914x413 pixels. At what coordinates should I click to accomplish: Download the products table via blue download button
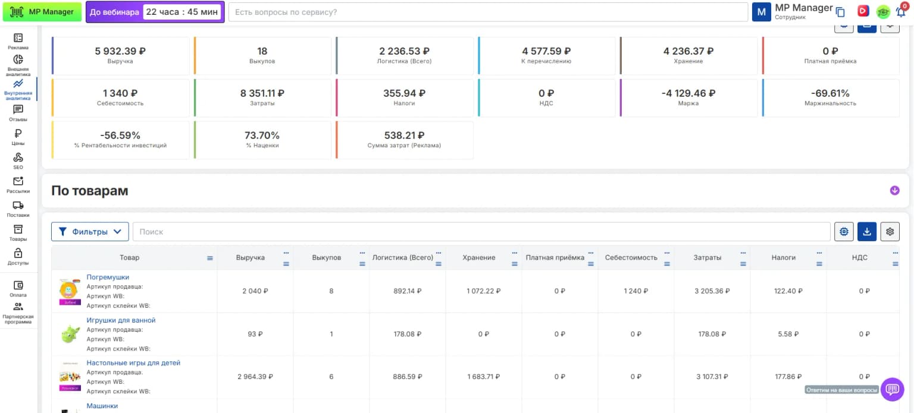click(x=867, y=232)
